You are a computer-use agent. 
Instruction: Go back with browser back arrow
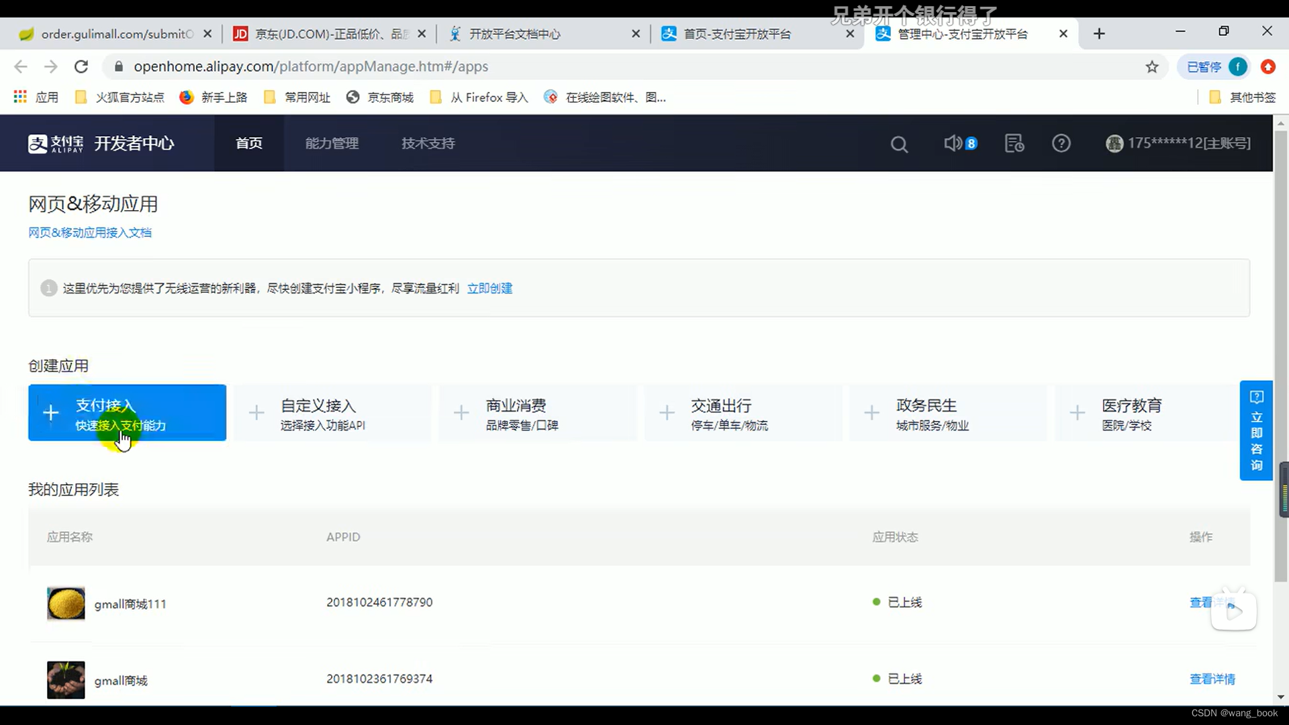pos(21,66)
